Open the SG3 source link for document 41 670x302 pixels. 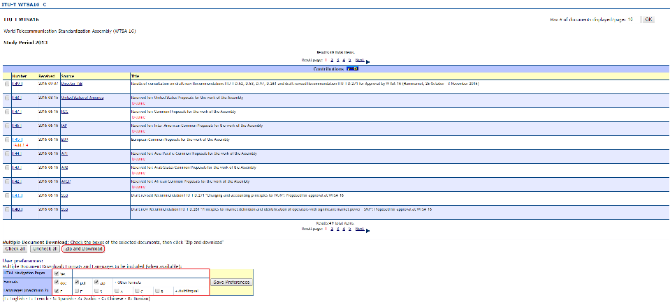pyautogui.click(x=64, y=195)
